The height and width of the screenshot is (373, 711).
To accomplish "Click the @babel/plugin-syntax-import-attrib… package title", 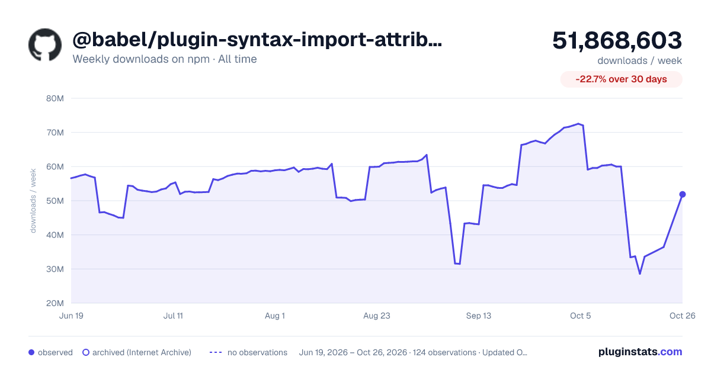I will 257,40.
